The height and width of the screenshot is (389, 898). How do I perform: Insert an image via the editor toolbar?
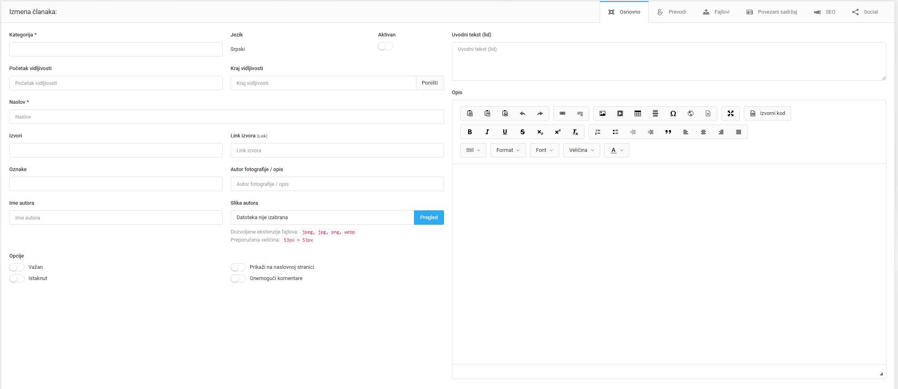pos(602,113)
